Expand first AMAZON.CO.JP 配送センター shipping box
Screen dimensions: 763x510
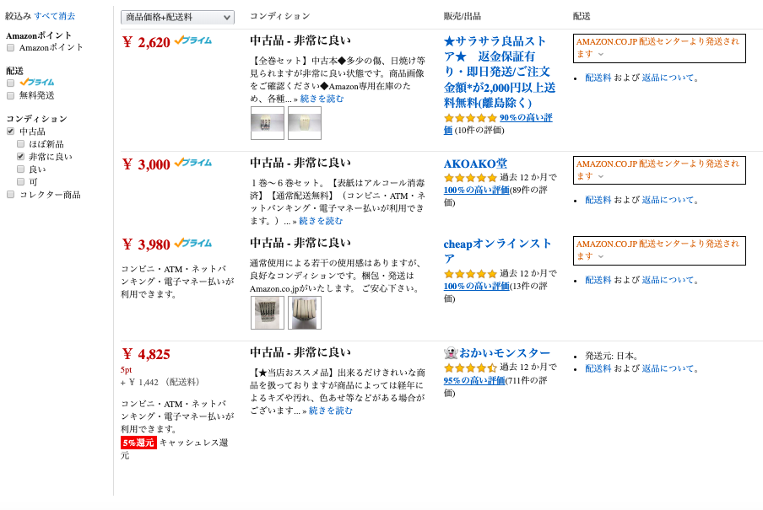658,48
